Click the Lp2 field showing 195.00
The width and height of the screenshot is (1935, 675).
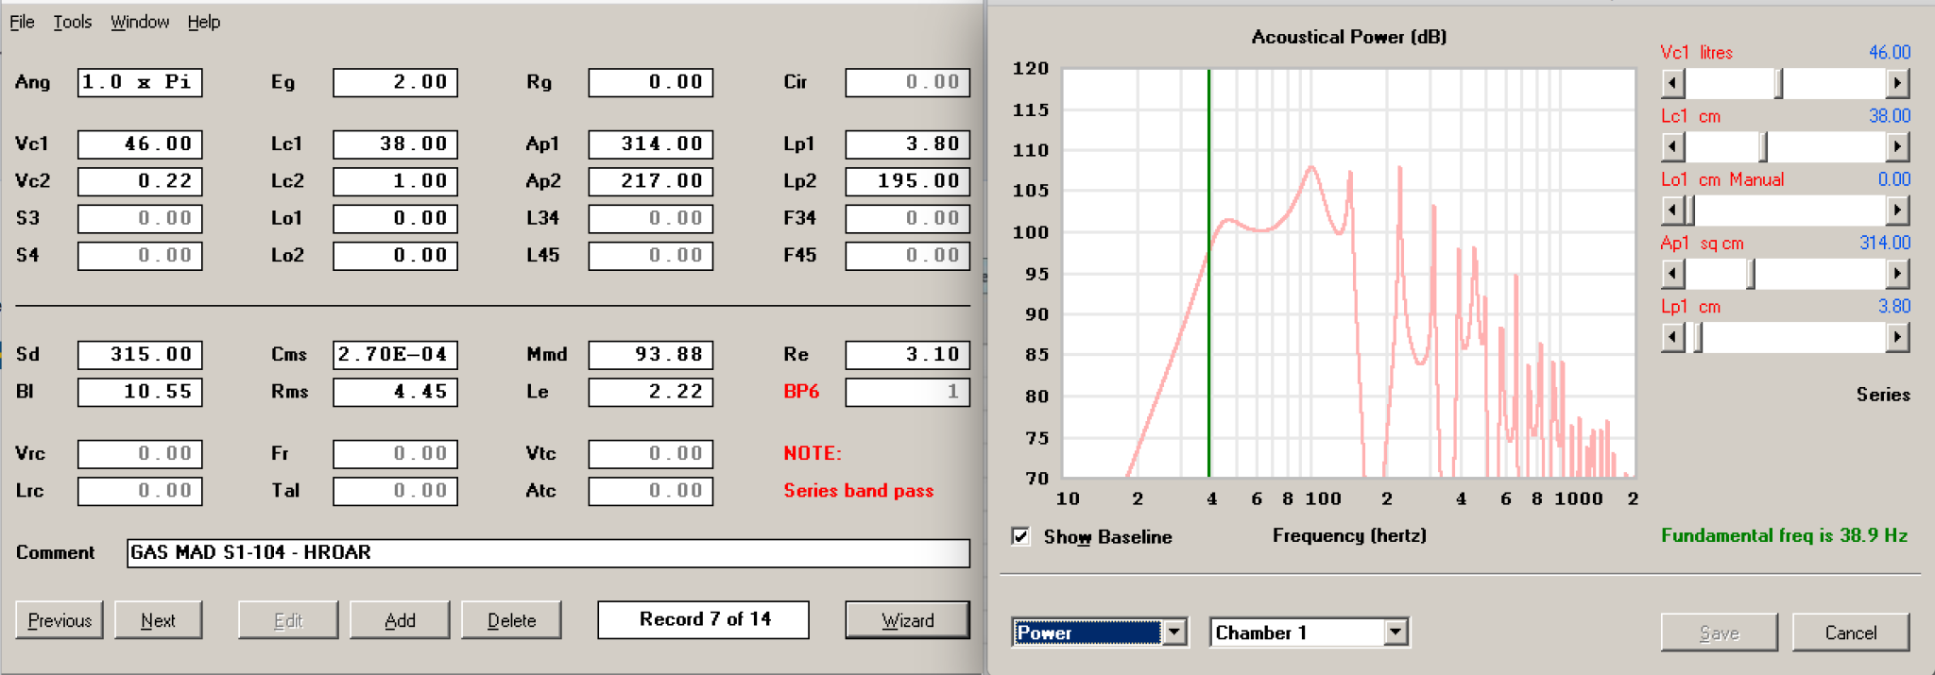point(907,181)
